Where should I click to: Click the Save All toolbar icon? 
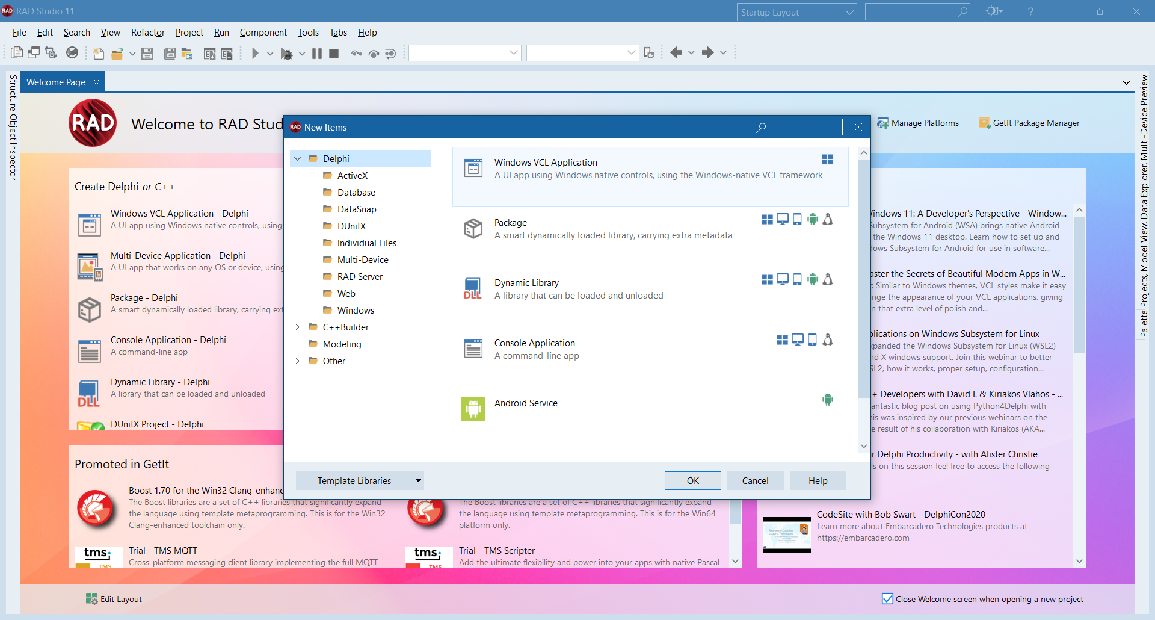coord(170,54)
